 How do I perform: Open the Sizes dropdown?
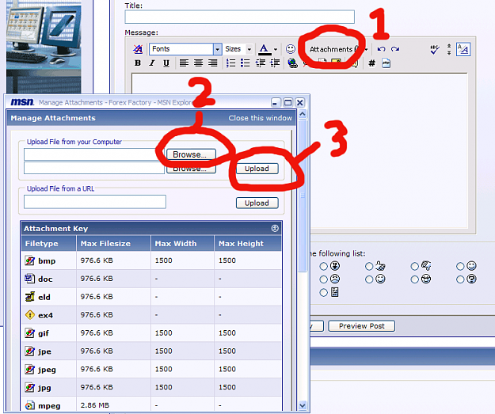[x=238, y=49]
